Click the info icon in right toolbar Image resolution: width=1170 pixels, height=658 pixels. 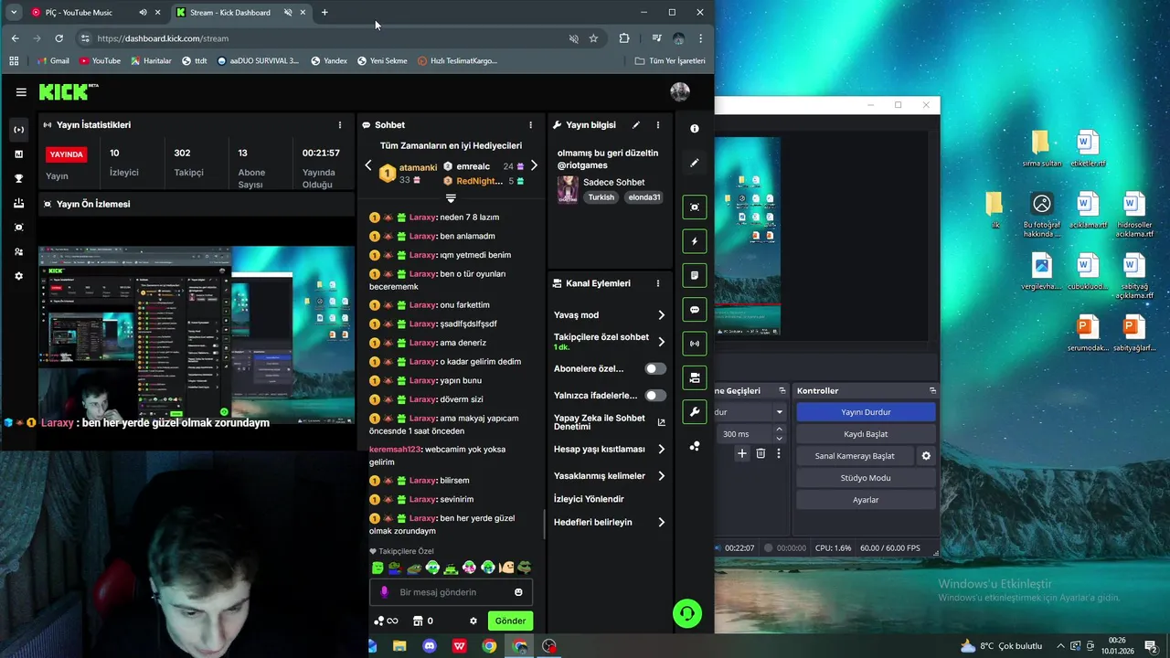point(695,129)
